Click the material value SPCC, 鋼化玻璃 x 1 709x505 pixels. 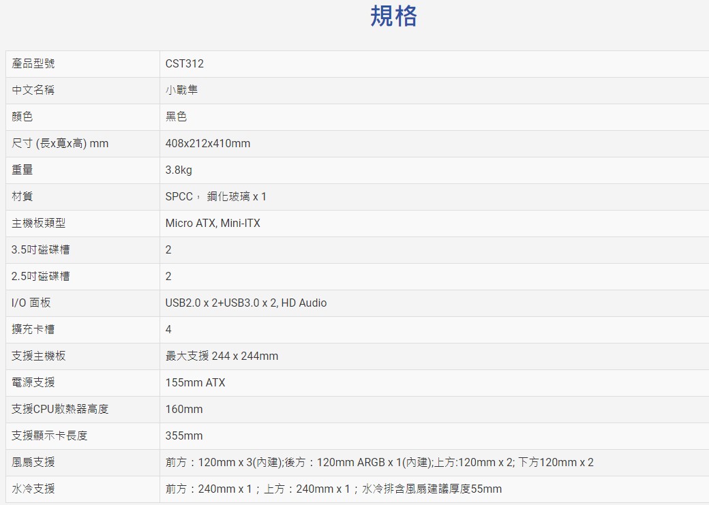click(x=215, y=197)
